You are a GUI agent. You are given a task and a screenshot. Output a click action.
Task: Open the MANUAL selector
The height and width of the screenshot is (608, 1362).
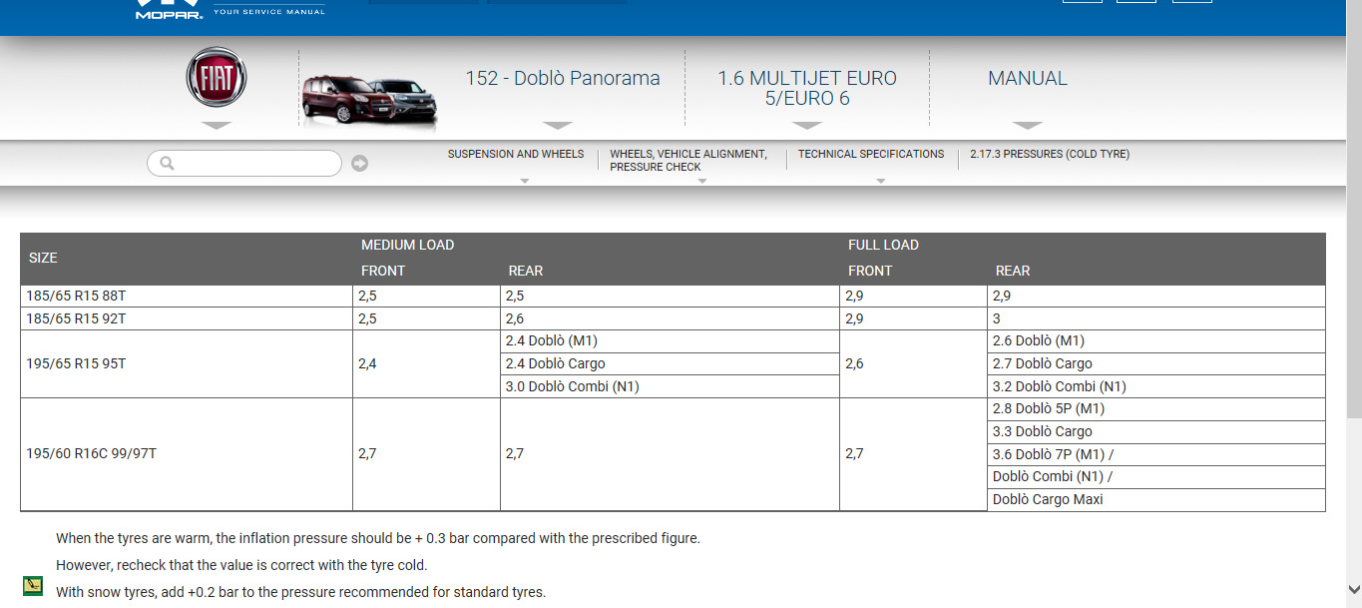pyautogui.click(x=1028, y=78)
